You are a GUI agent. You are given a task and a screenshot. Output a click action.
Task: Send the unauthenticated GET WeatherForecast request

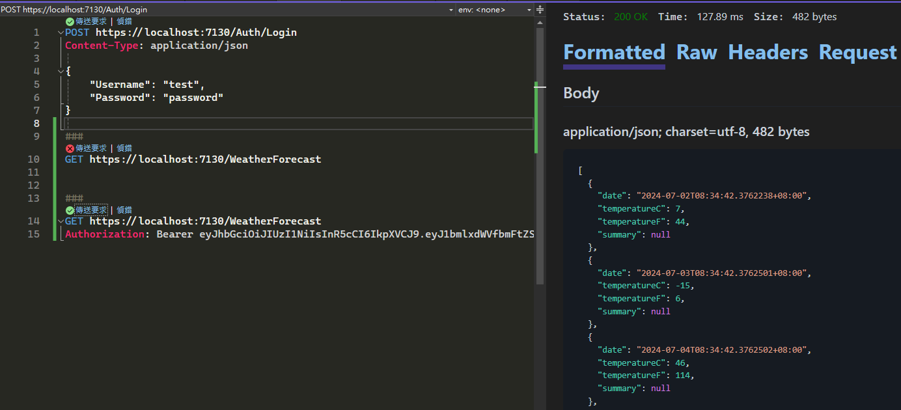(x=90, y=148)
